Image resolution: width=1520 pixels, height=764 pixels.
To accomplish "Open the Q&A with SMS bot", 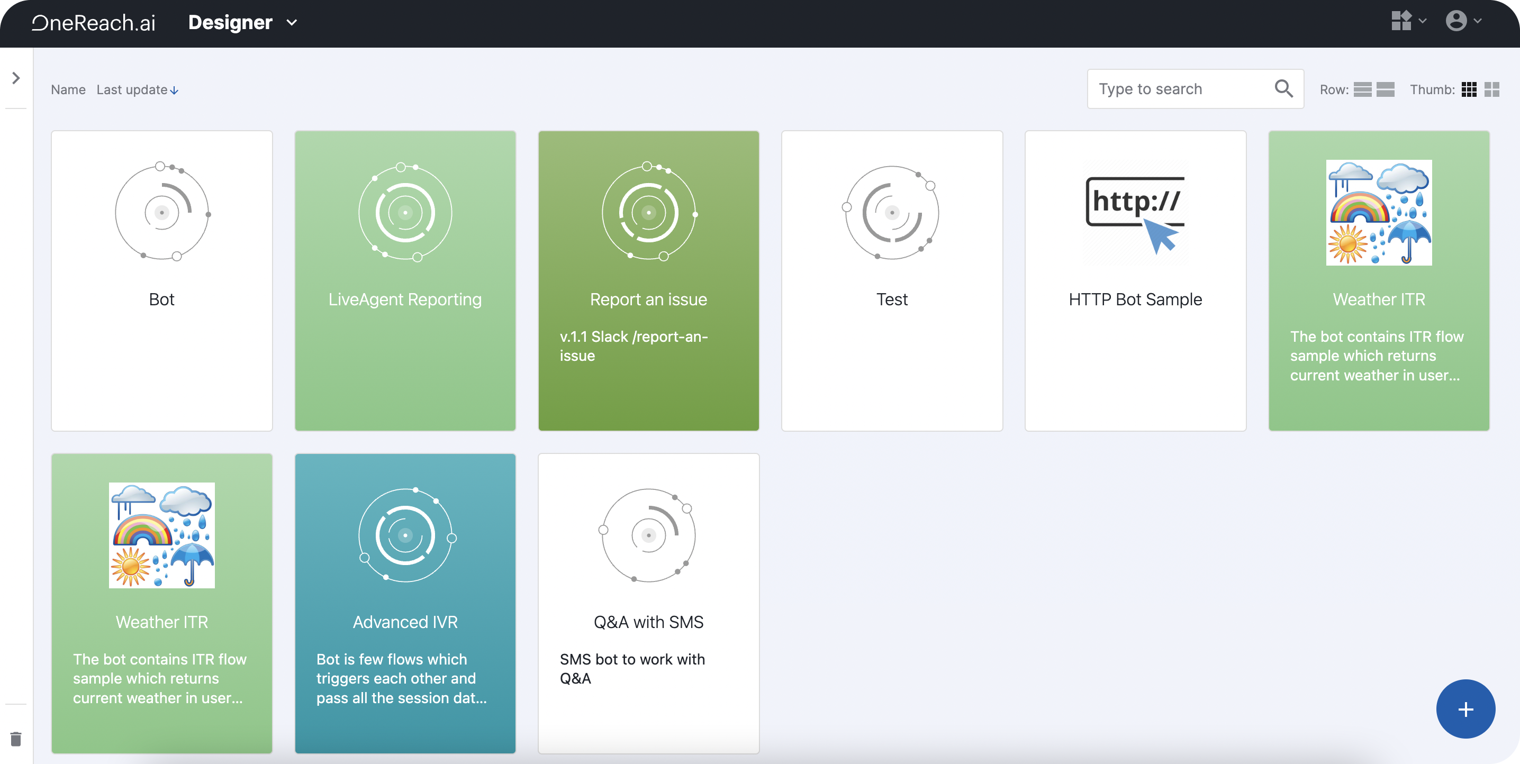I will 648,603.
